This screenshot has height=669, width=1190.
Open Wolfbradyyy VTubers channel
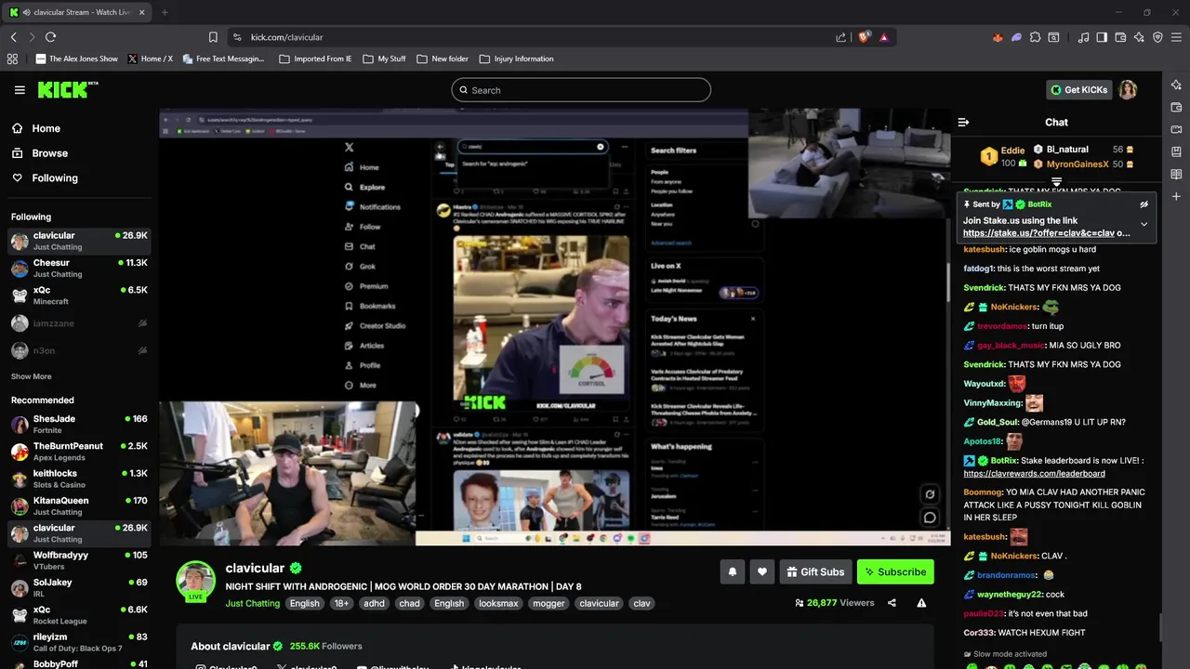79,560
